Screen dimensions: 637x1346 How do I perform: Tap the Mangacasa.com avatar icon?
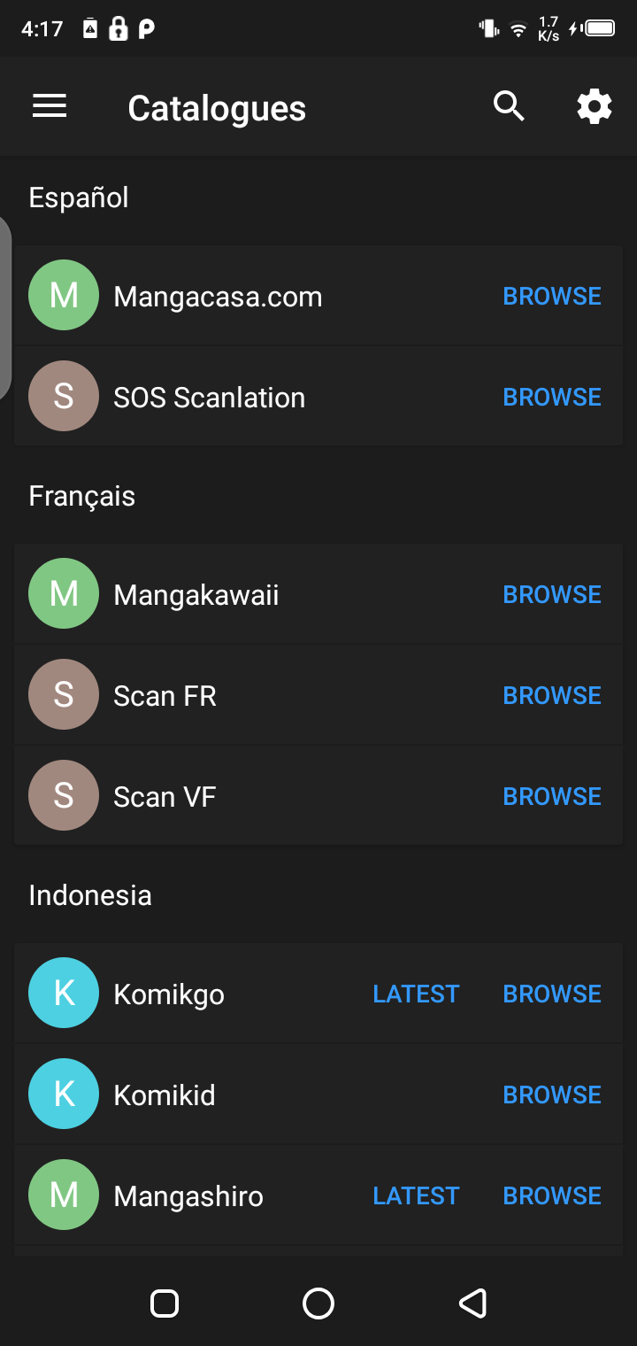click(64, 295)
